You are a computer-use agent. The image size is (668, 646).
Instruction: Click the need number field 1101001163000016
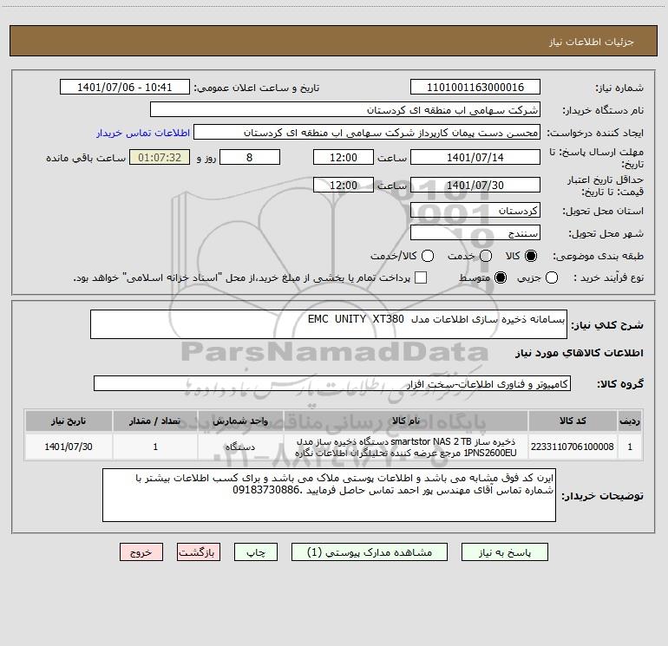tap(475, 88)
